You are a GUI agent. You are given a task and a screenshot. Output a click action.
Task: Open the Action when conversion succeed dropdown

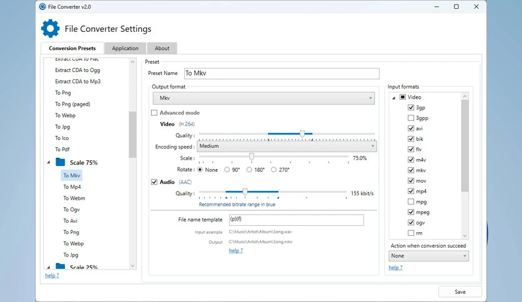coord(428,256)
